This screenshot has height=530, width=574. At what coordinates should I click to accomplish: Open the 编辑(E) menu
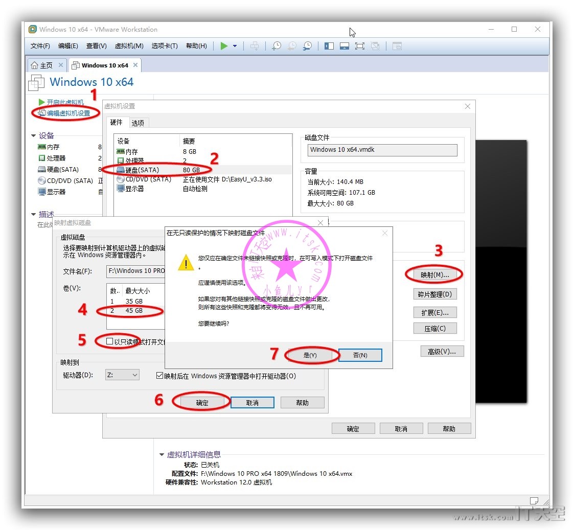68,46
